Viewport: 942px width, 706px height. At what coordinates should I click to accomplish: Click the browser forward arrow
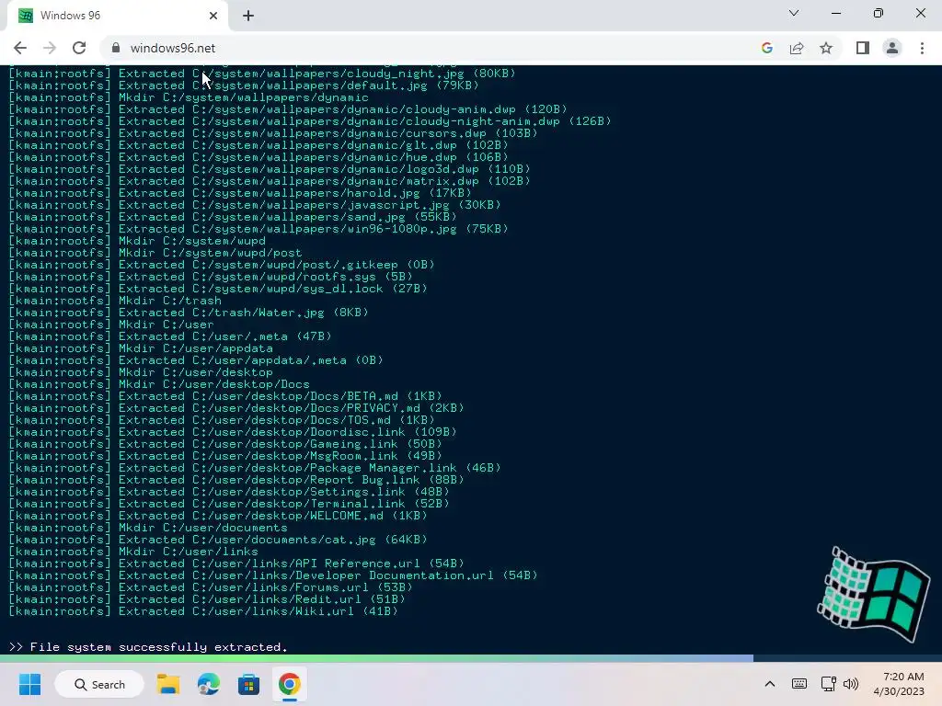click(50, 48)
